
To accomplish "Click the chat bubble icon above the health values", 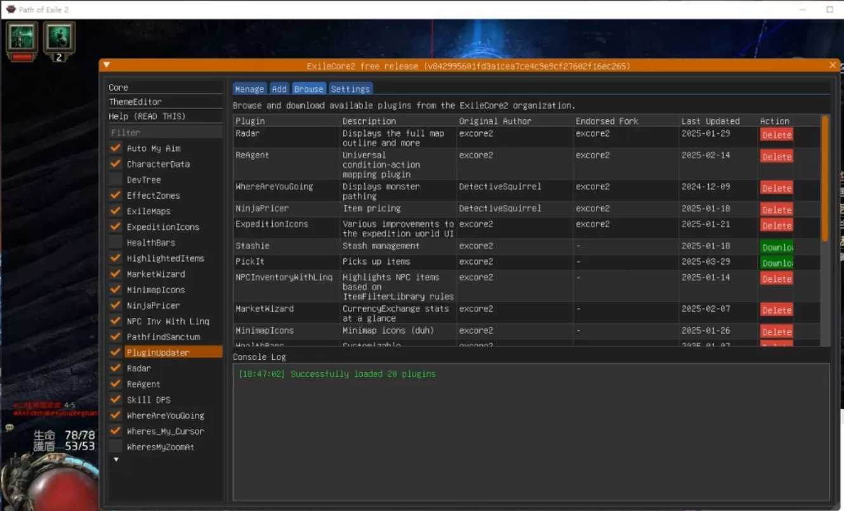I will point(10,428).
